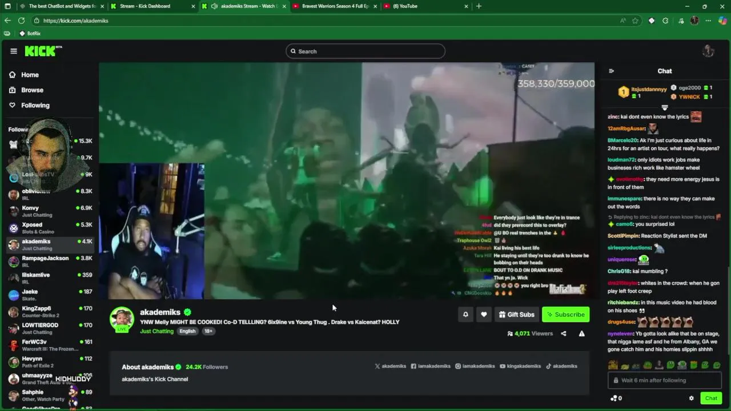731x411 pixels.
Task: Open Xposed channel in sidebar
Action: pos(50,228)
